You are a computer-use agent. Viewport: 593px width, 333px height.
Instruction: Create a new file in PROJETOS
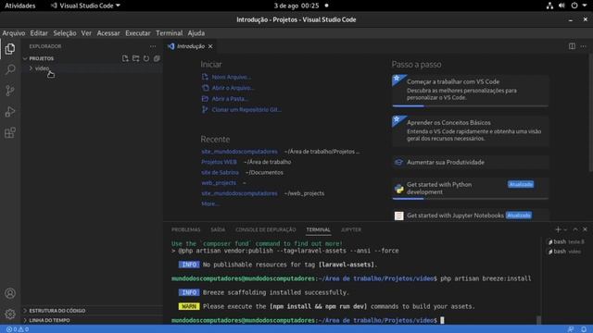click(125, 58)
